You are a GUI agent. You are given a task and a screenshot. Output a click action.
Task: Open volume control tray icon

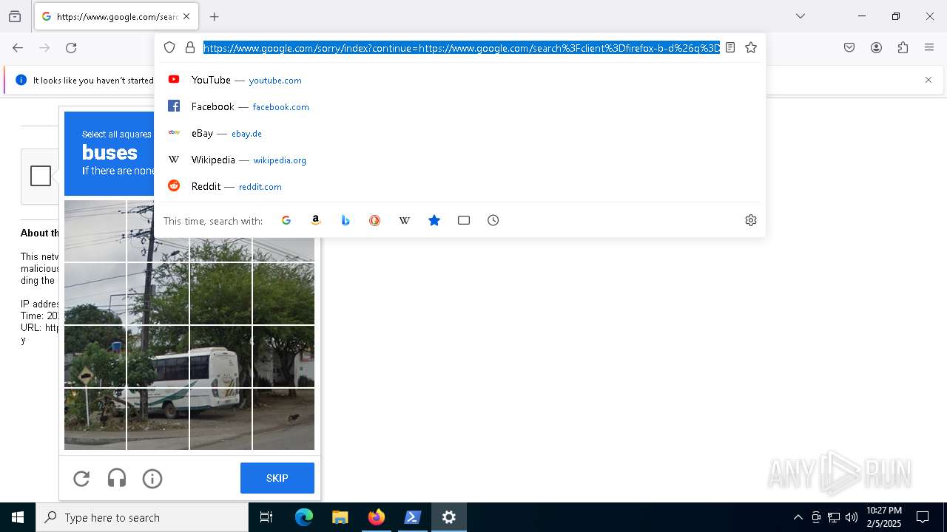click(x=852, y=517)
